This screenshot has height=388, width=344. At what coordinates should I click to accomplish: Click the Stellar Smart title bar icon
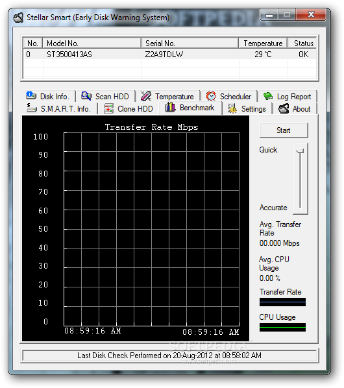click(x=18, y=18)
